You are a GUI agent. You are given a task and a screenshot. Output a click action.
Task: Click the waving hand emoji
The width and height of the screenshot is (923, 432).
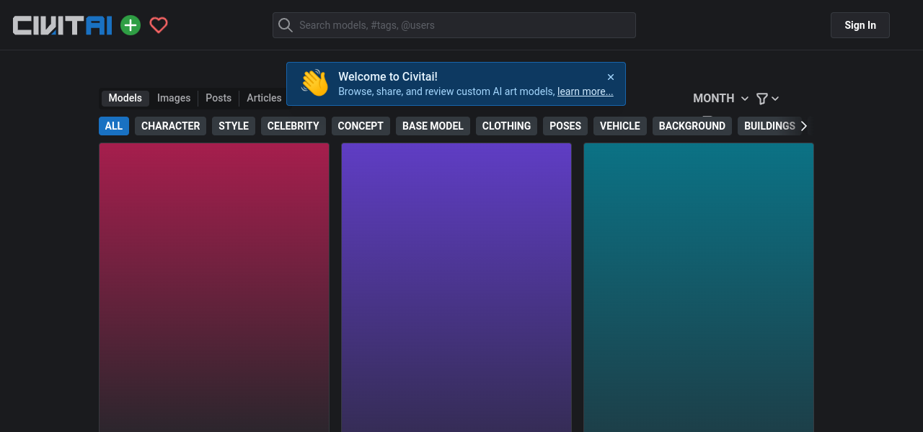pyautogui.click(x=314, y=84)
